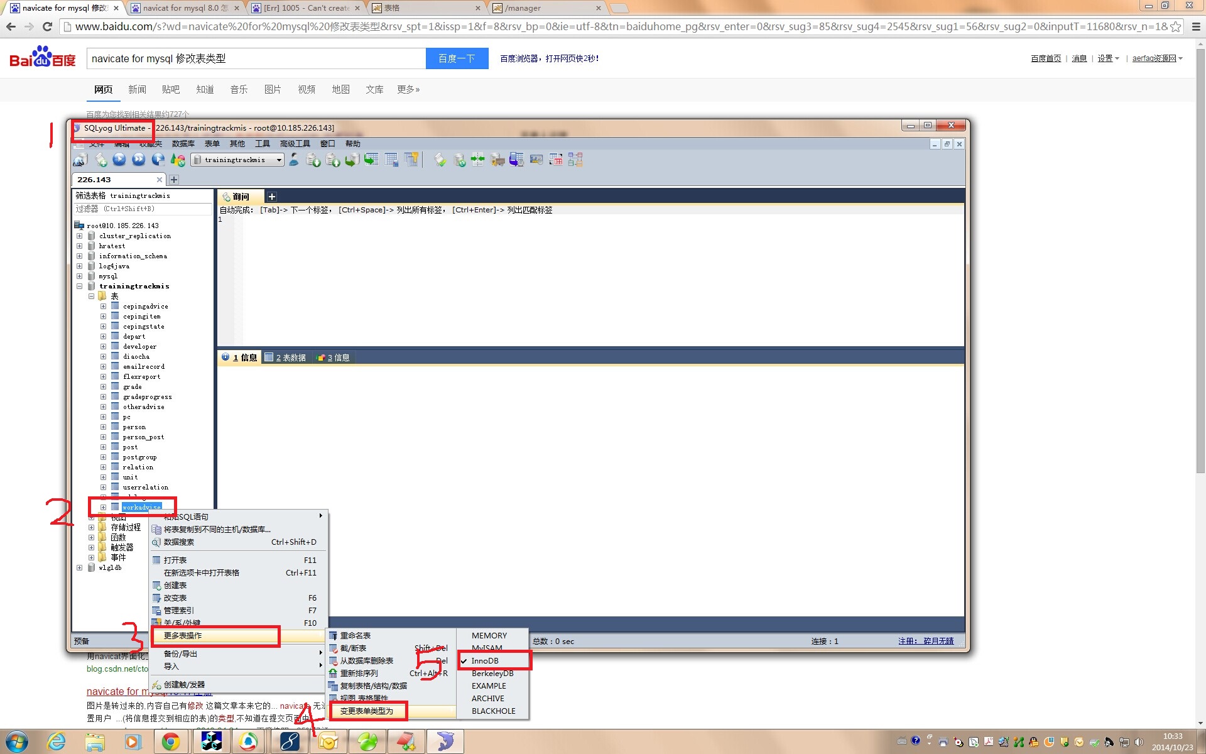Choose MEMORY table engine type
This screenshot has width=1206, height=754.
tap(494, 635)
